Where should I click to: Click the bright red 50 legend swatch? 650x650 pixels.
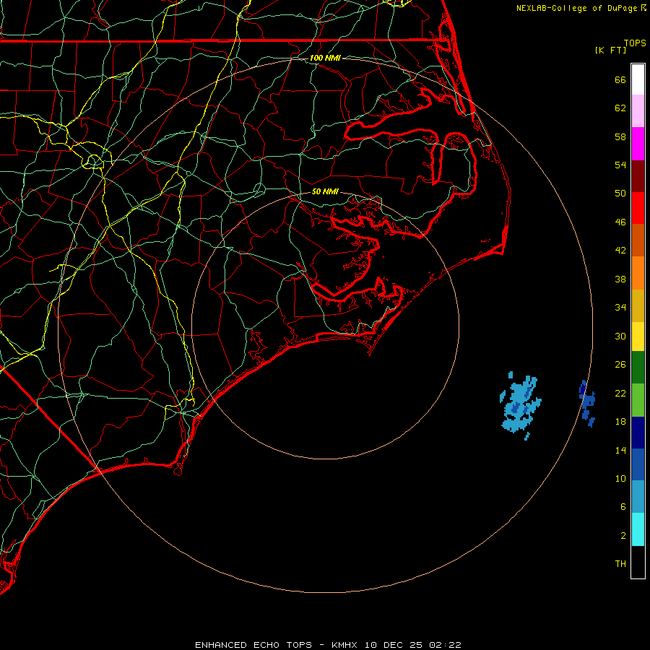click(638, 208)
